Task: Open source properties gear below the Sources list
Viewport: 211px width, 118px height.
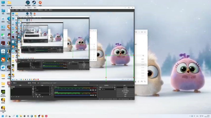Action: click(38, 96)
